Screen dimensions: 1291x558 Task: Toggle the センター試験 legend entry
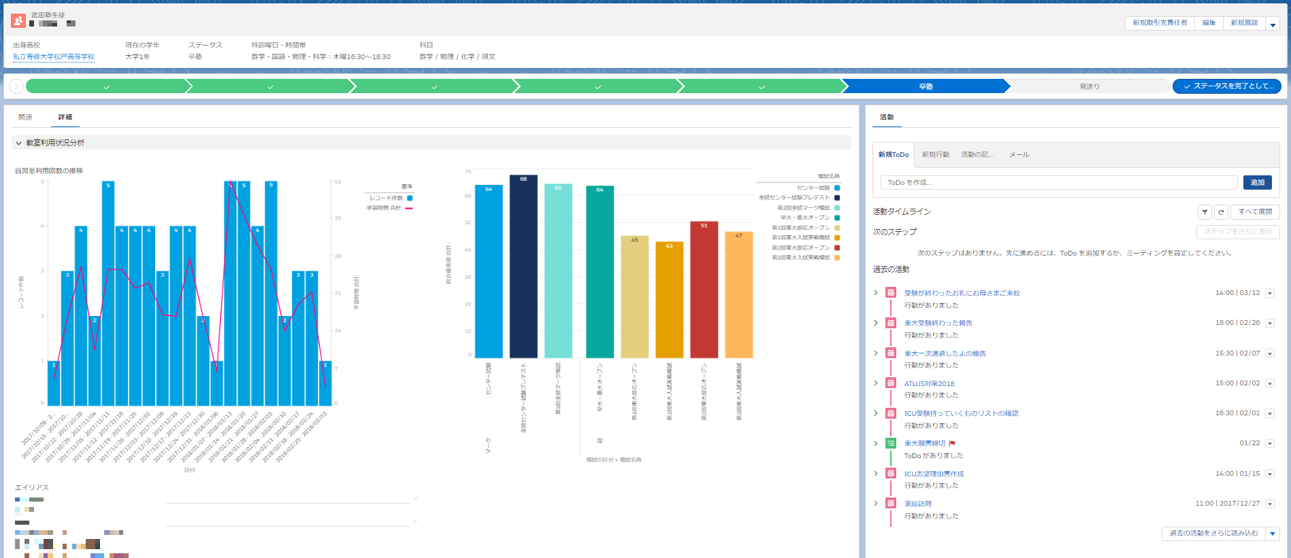pos(818,188)
